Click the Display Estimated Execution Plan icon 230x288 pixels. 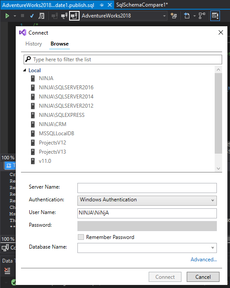(41, 16)
